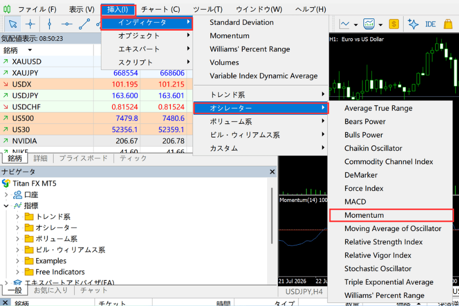Click the MetaTrader logo icon beside ファイル
This screenshot has height=306, width=459.
tap(7, 9)
